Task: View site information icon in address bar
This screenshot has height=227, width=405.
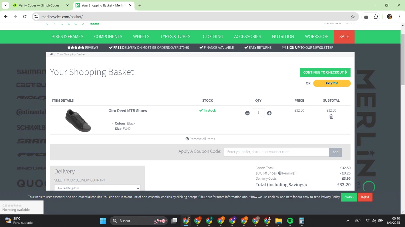Action: [36, 17]
